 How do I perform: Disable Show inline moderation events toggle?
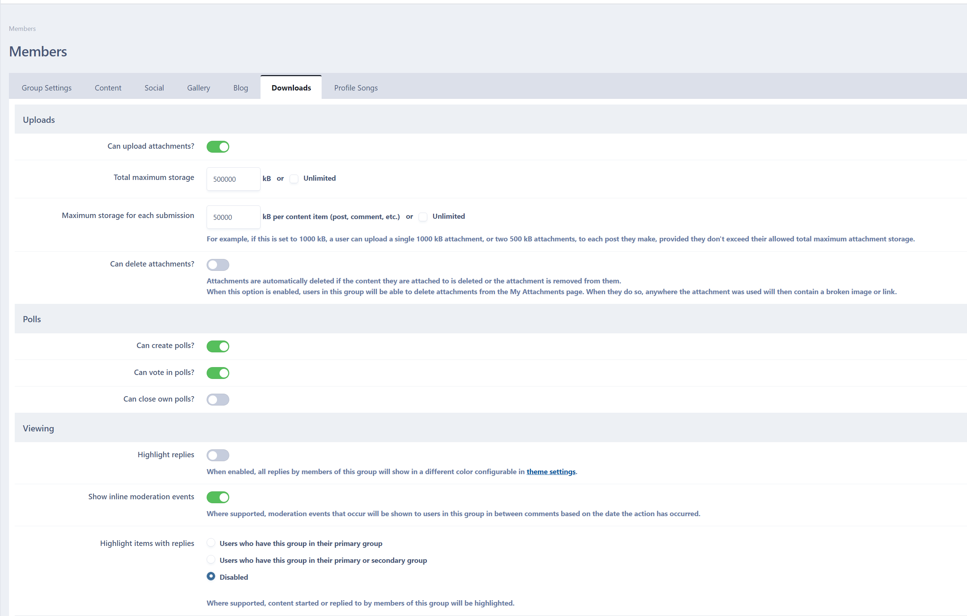click(x=218, y=497)
